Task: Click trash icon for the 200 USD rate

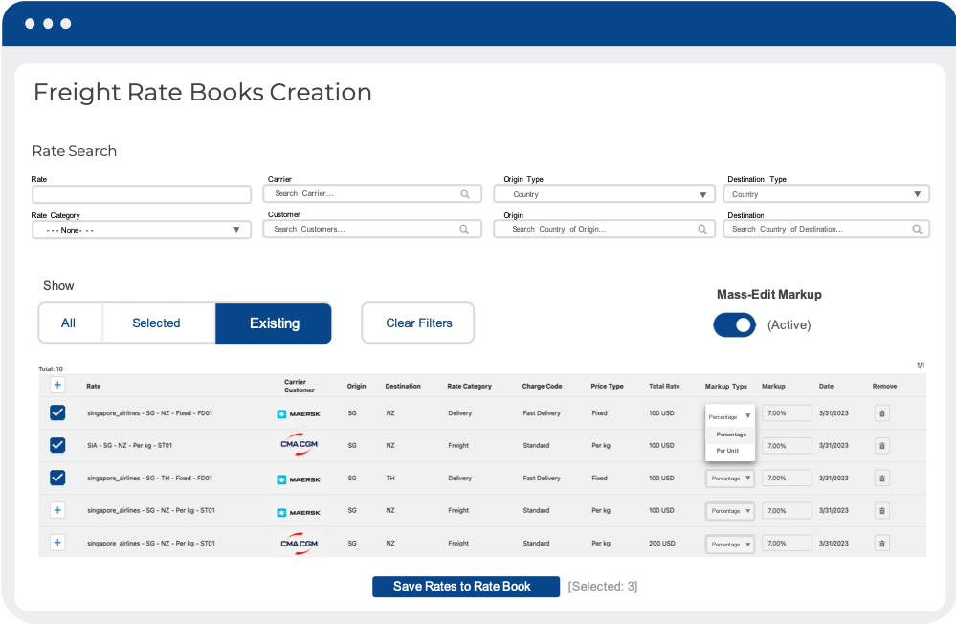Action: tap(882, 544)
